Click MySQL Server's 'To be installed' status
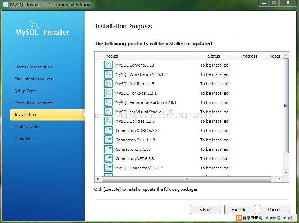 coord(214,65)
